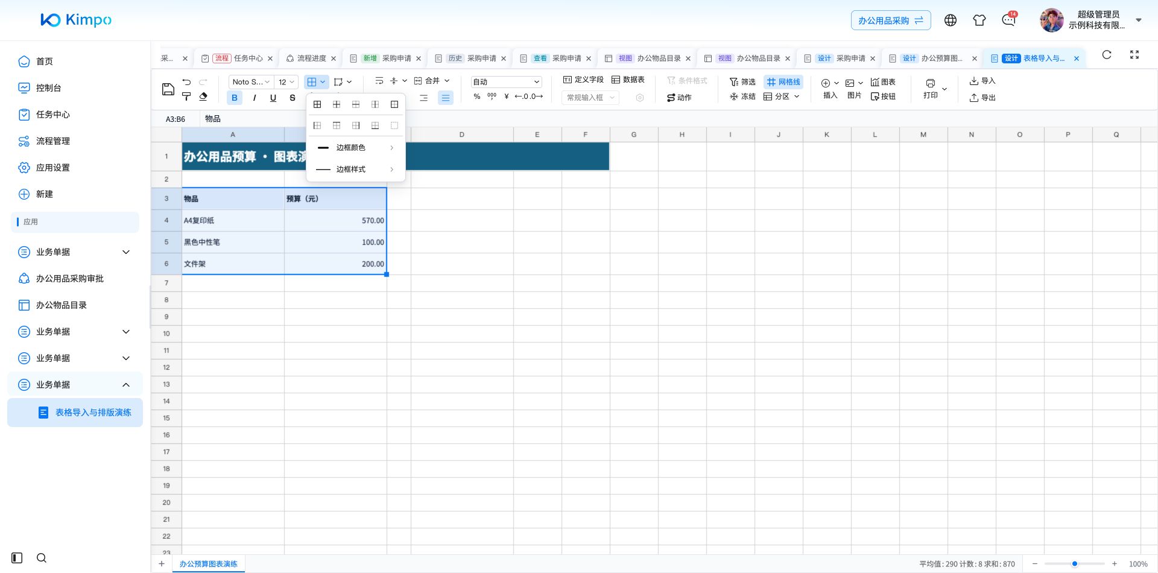The height and width of the screenshot is (573, 1158).
Task: Open the font size 12 dropdown
Action: (286, 82)
